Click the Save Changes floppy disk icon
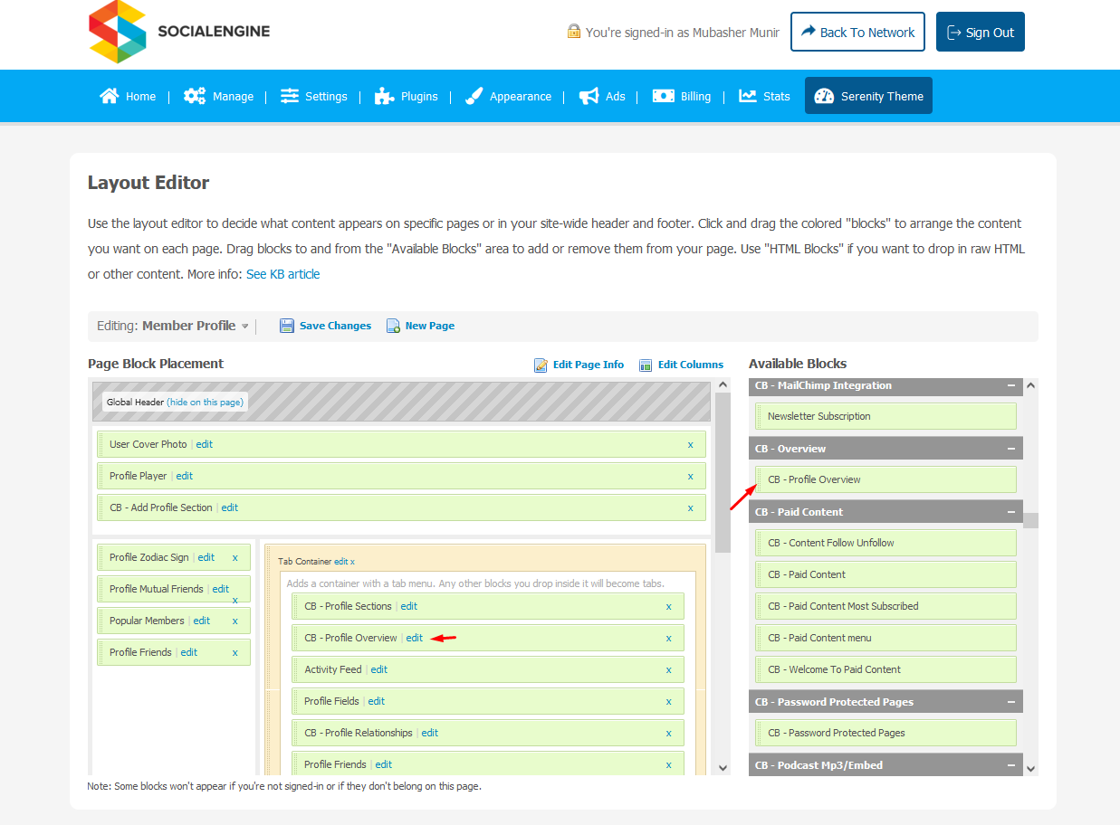Image resolution: width=1120 pixels, height=825 pixels. coord(287,326)
